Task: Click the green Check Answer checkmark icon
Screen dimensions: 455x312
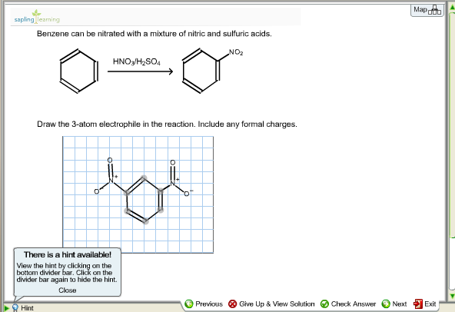Action: coord(324,304)
